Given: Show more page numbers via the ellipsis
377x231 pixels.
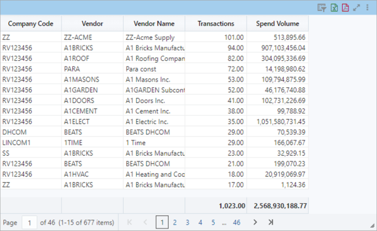Looking at the screenshot, I should (224, 223).
